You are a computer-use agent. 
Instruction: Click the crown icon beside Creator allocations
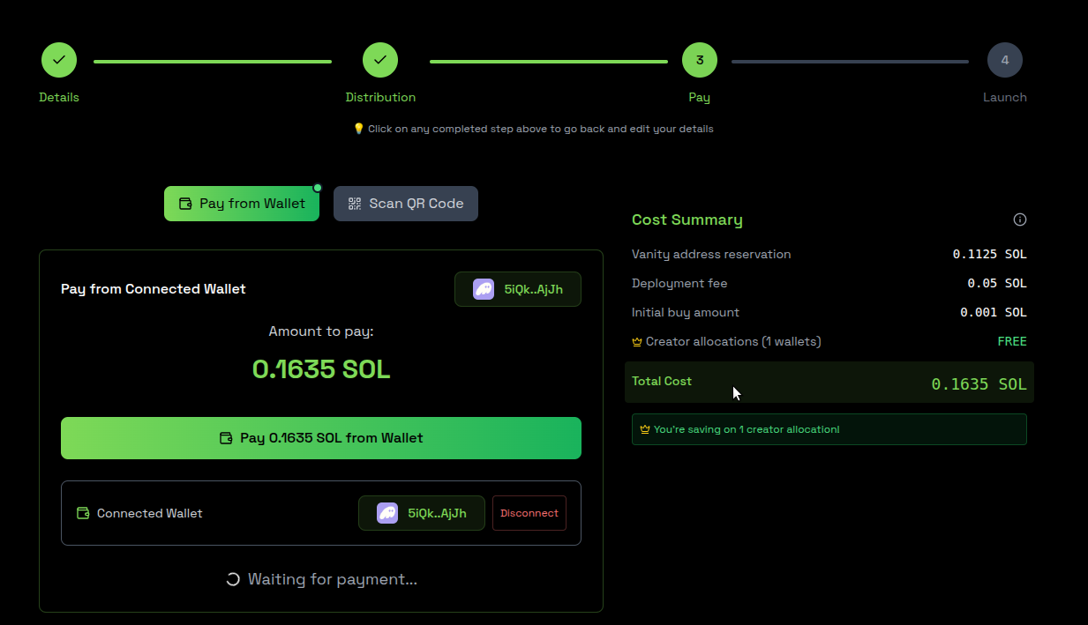pos(636,341)
